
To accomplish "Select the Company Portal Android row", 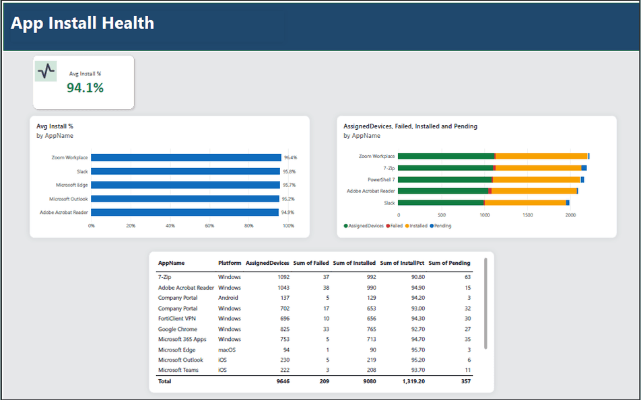I will click(314, 298).
